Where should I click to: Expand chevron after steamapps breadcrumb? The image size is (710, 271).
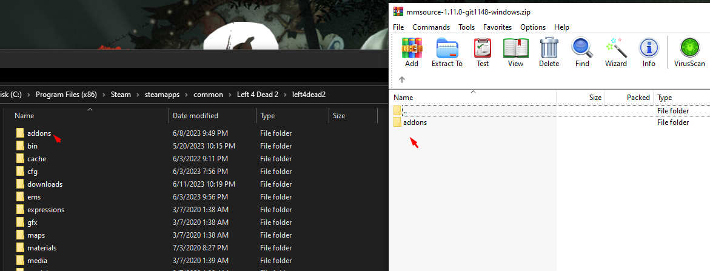point(186,95)
